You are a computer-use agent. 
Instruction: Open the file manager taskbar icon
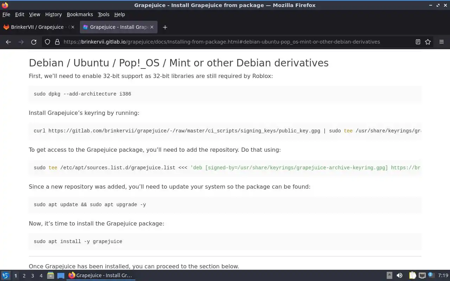[x=51, y=275]
